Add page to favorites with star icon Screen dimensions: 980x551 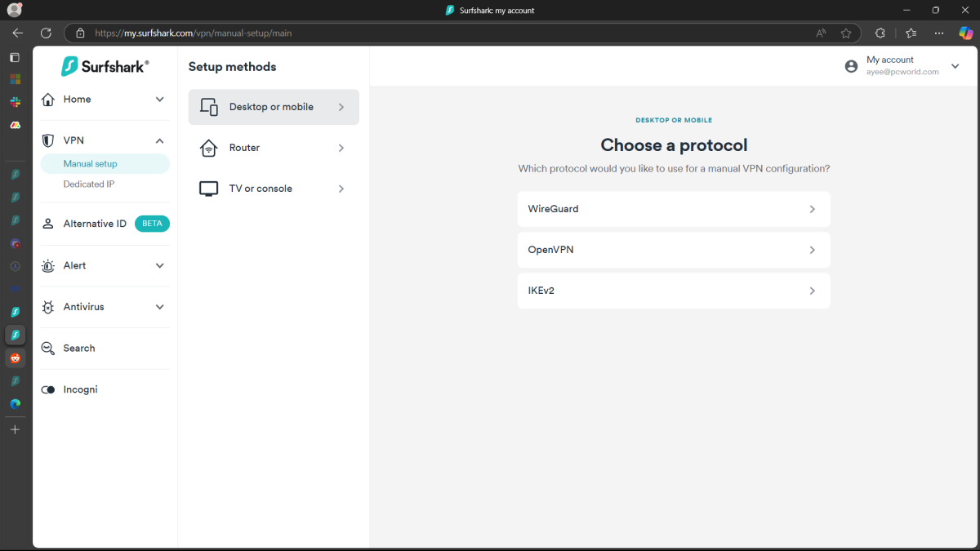[846, 33]
